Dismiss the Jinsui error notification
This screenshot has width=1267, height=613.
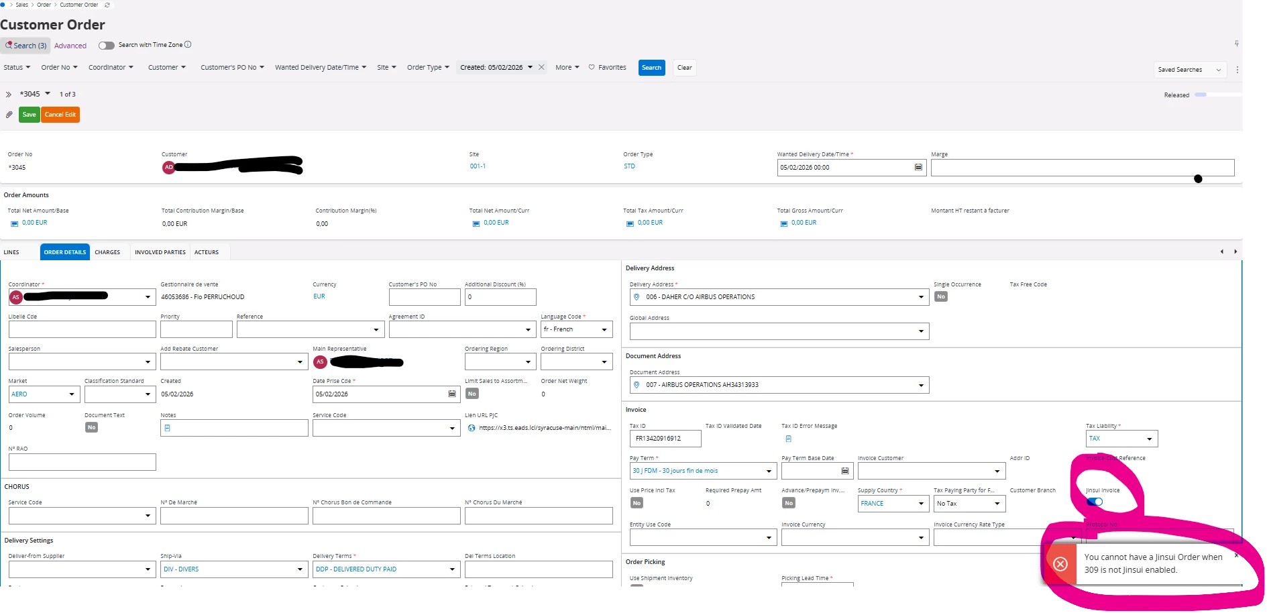[1235, 555]
